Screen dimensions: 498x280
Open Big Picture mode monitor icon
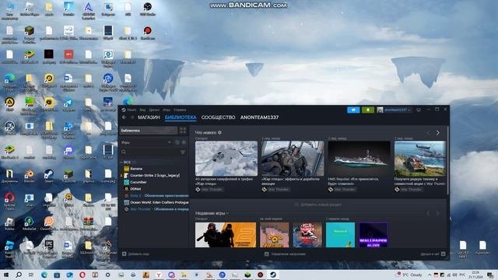point(419,110)
